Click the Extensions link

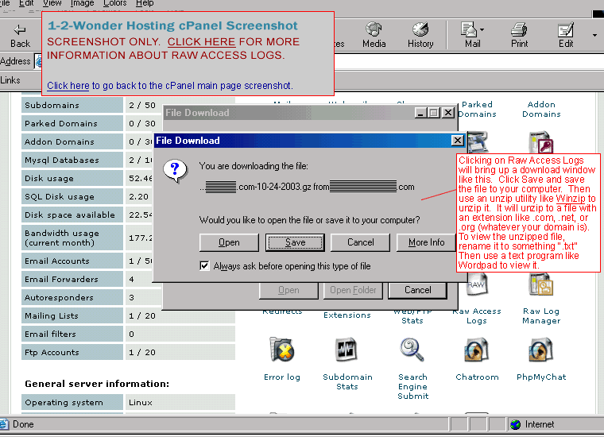(x=347, y=315)
